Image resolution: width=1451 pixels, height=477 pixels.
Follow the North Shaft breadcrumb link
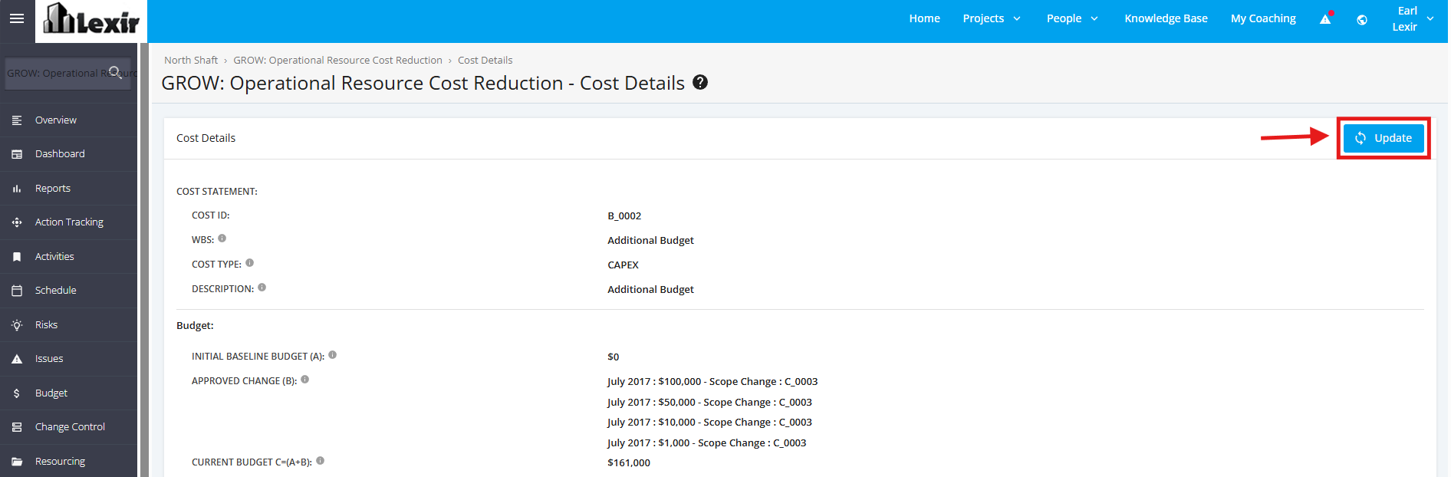point(191,60)
